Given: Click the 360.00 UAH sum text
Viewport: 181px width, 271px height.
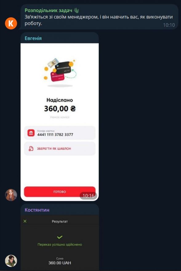Looking at the screenshot, I should click(x=60, y=263).
